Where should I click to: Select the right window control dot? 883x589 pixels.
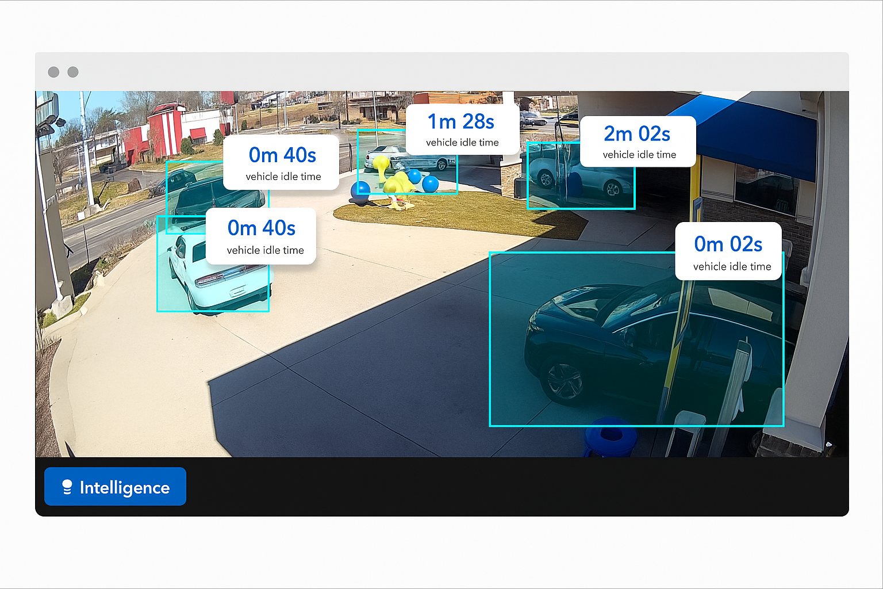tap(73, 71)
